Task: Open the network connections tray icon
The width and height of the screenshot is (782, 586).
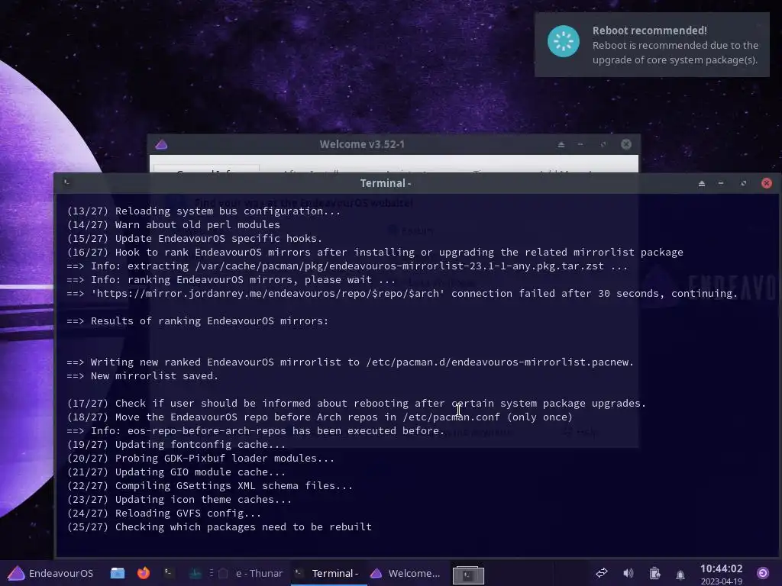Action: click(602, 573)
